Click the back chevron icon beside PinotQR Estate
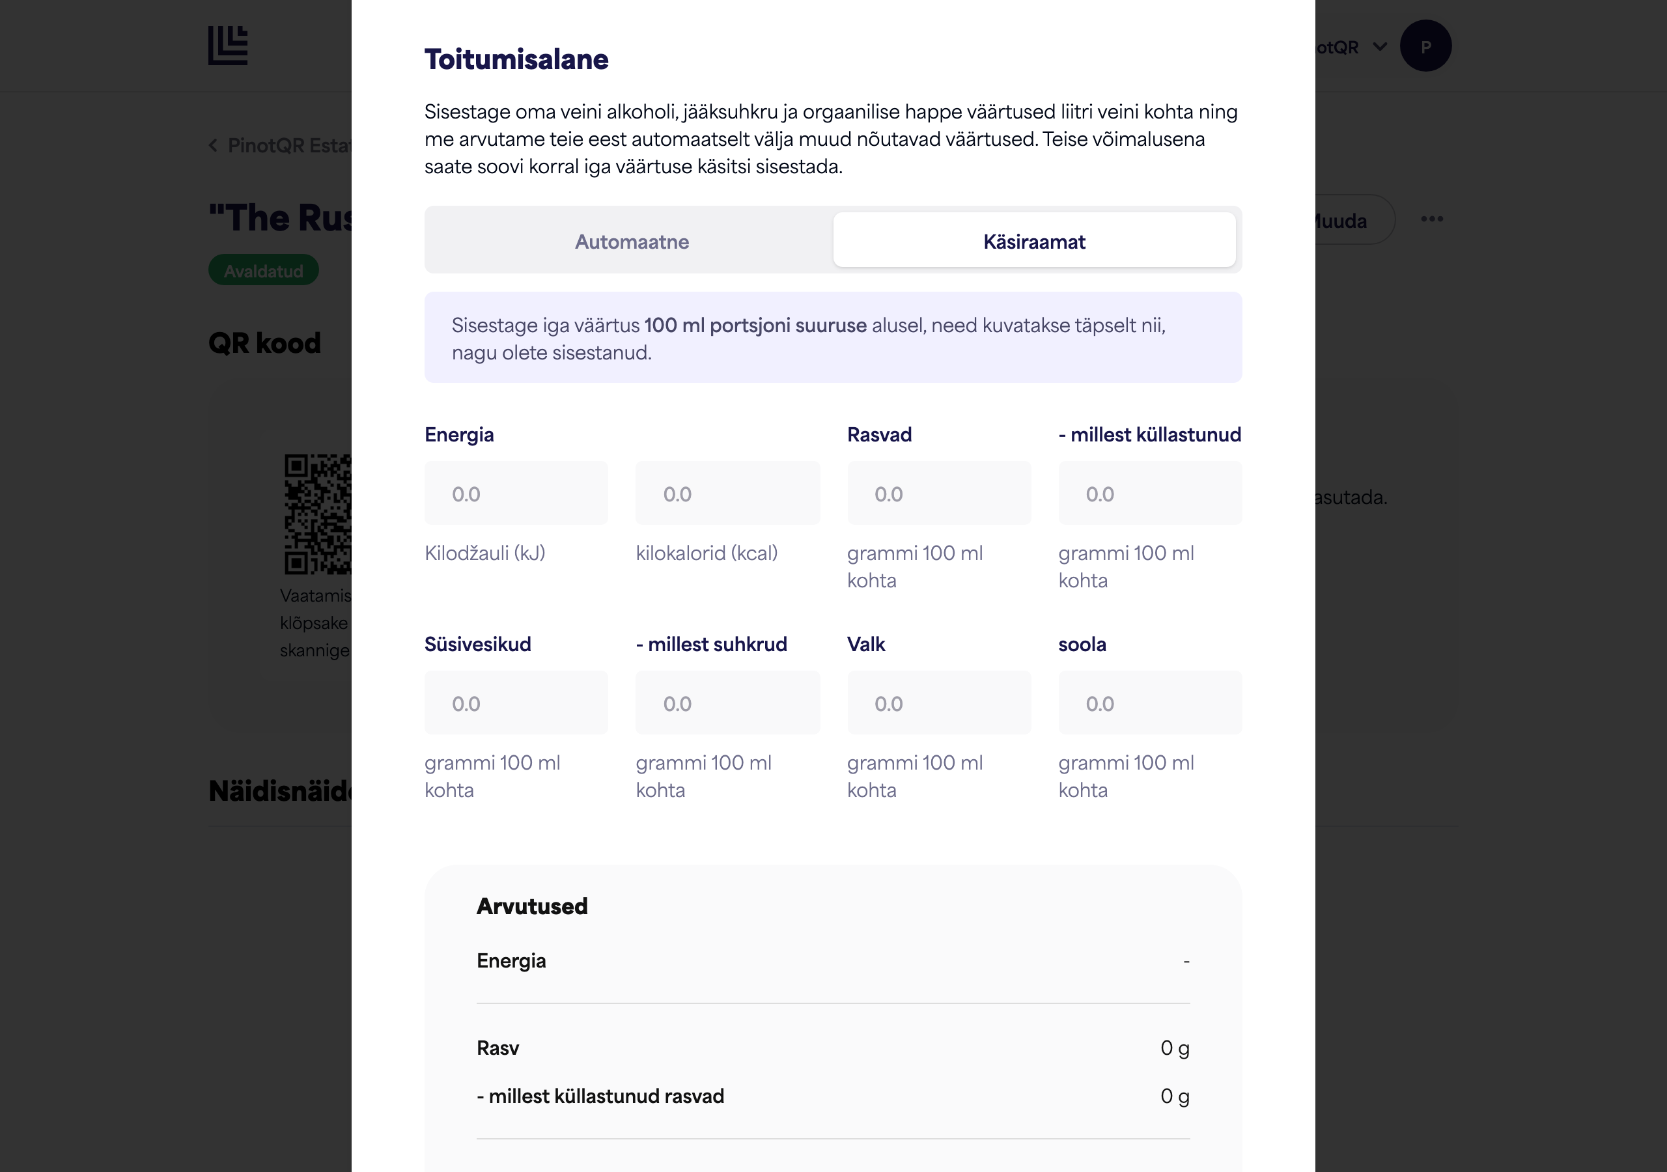Viewport: 1667px width, 1172px height. [x=214, y=145]
